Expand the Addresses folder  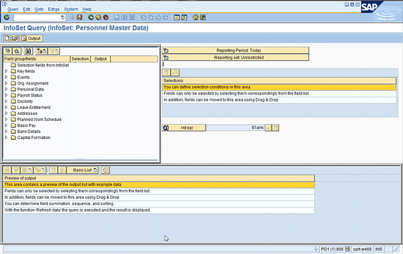click(6, 113)
